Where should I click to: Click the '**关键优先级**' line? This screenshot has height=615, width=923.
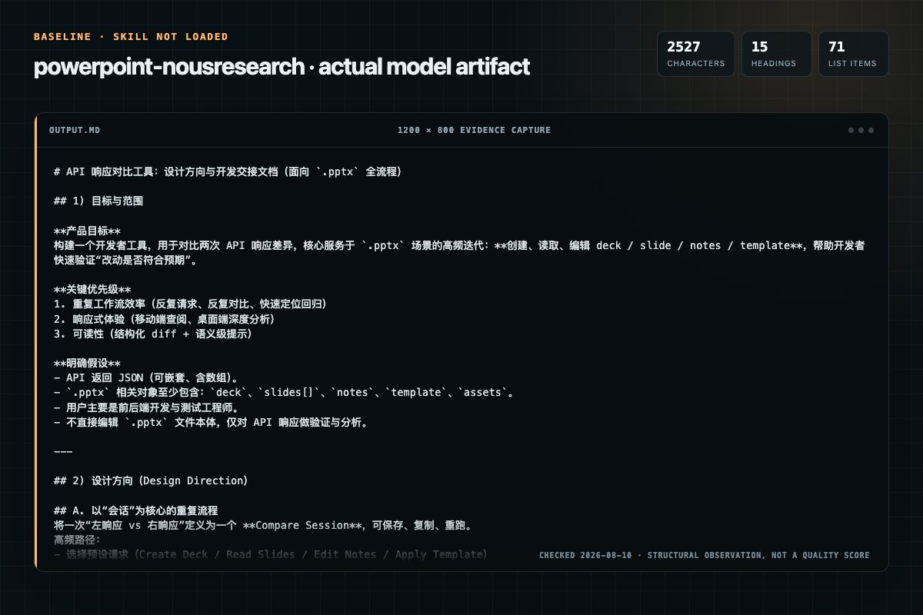[92, 290]
